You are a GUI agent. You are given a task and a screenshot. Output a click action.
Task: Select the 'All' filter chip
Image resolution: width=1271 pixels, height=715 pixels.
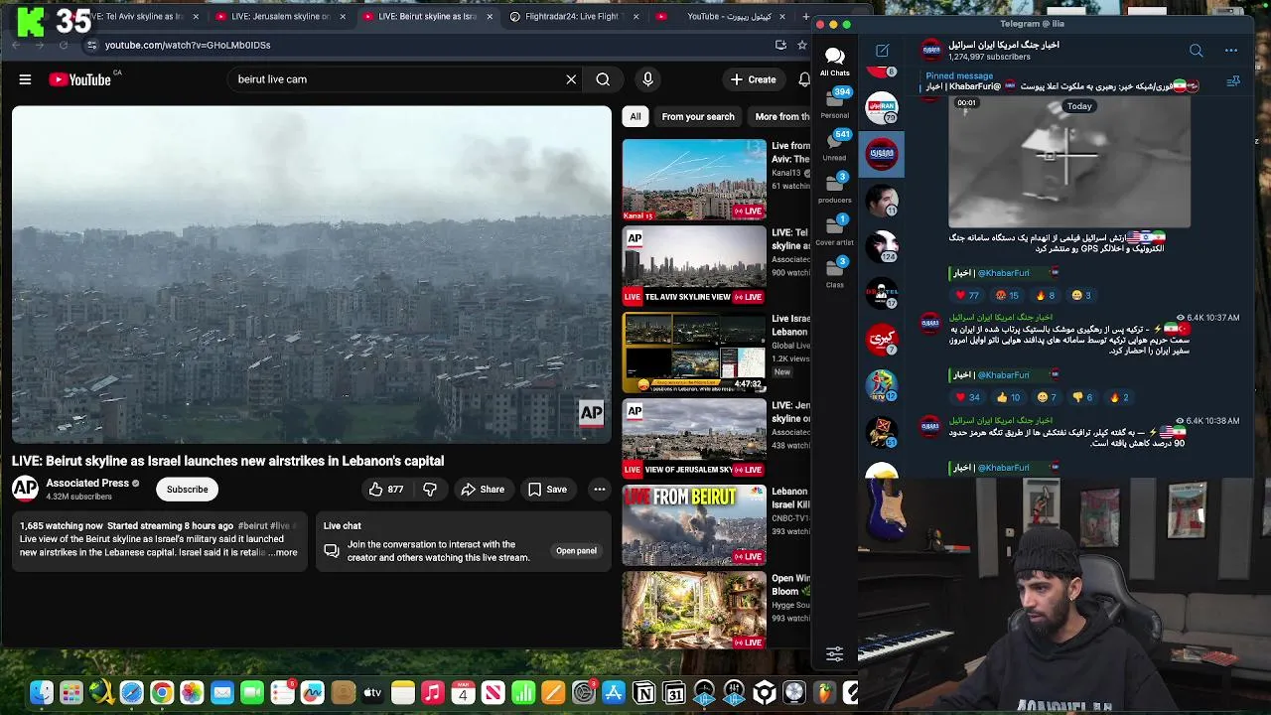click(x=635, y=116)
